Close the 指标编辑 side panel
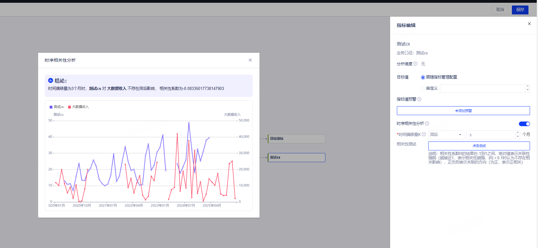Viewport: 538px width, 248px height. [529, 24]
